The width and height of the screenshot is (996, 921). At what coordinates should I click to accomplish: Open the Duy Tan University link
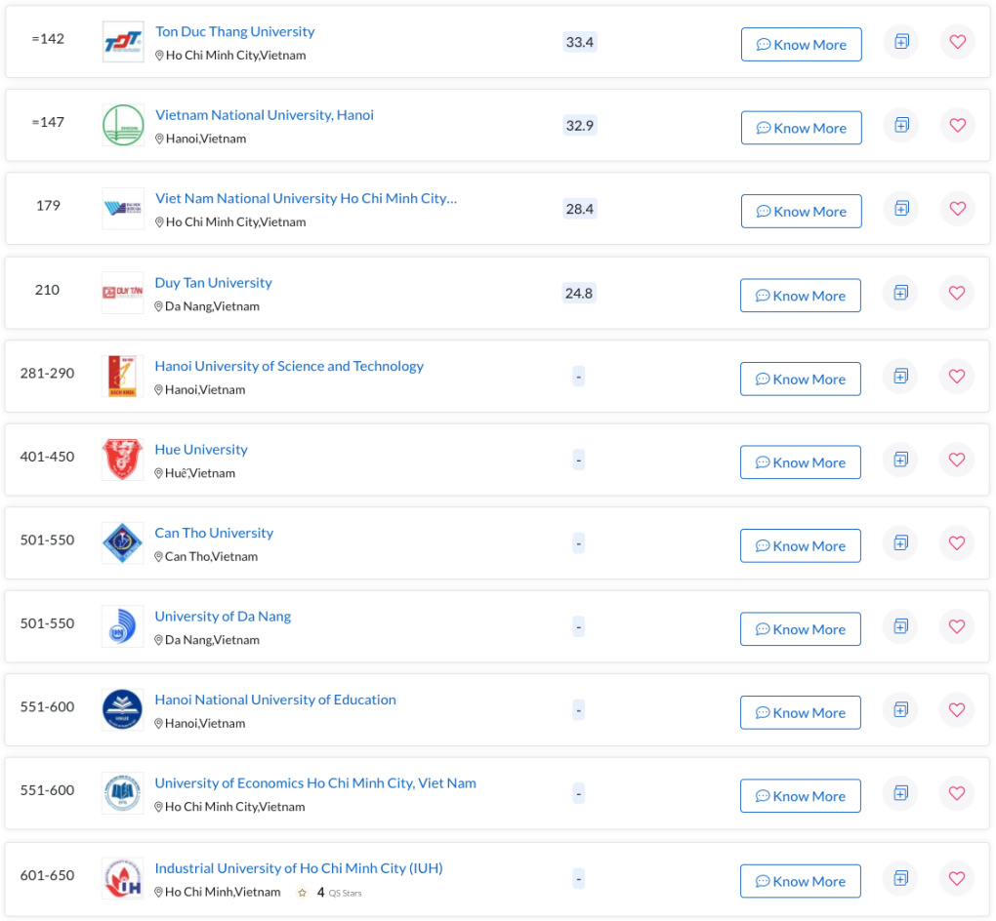point(213,283)
